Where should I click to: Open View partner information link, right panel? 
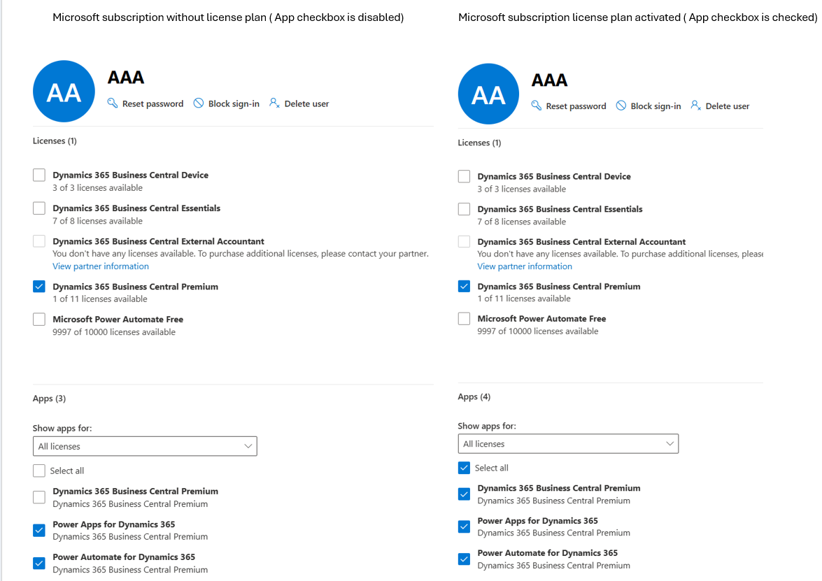click(x=525, y=266)
